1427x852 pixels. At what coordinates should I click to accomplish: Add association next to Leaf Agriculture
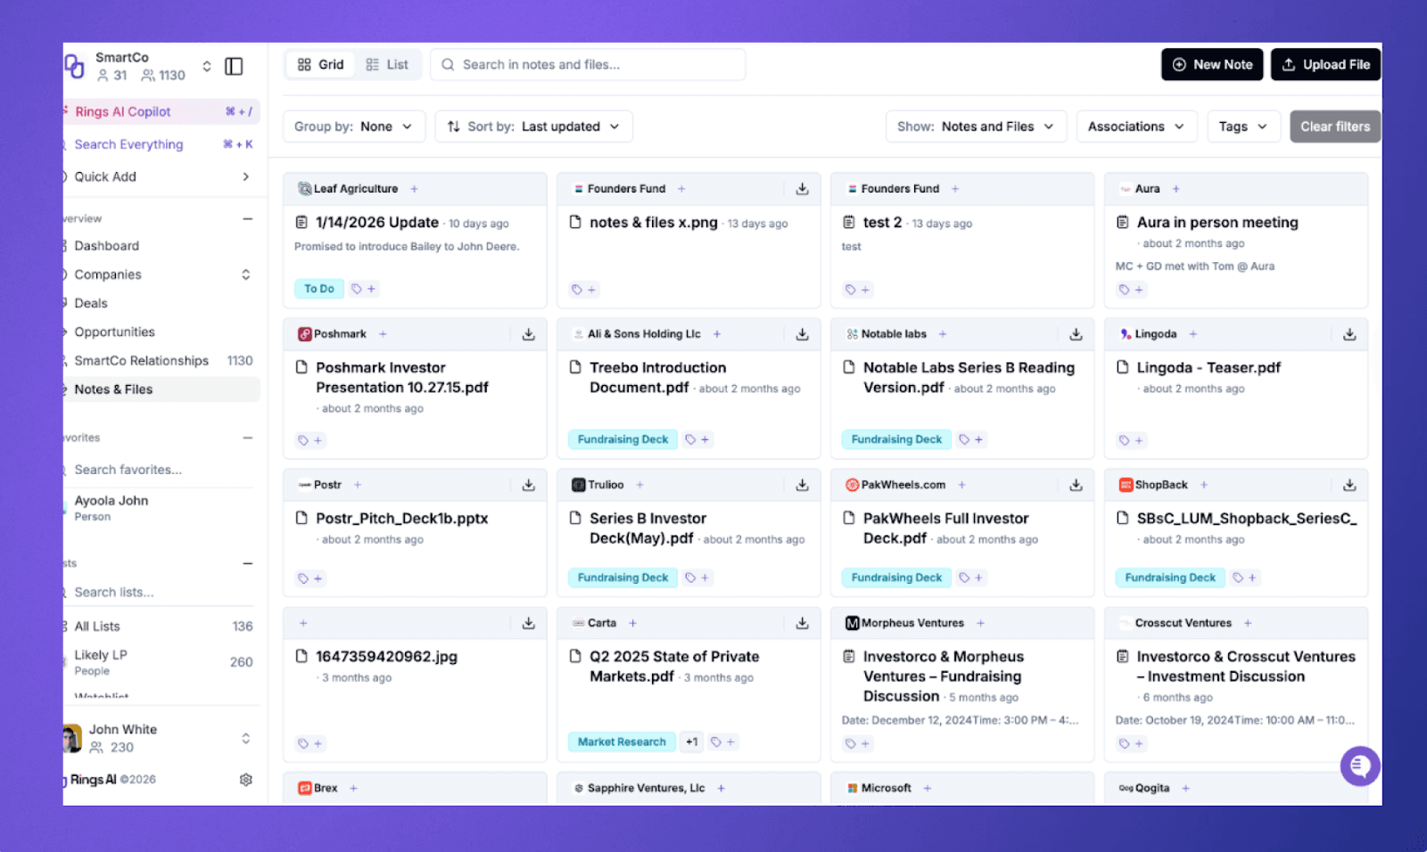tap(414, 189)
